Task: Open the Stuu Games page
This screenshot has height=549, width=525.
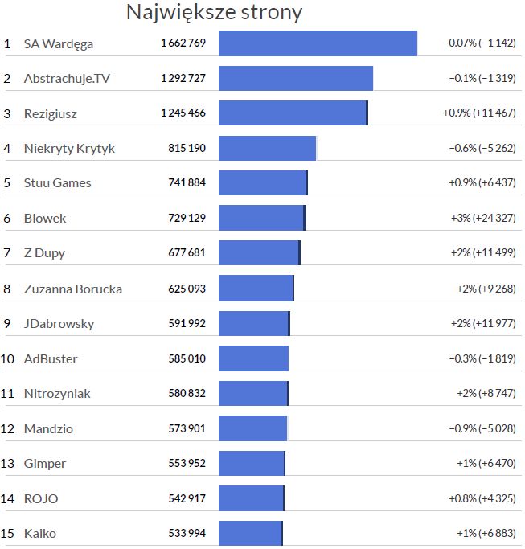Action: (58, 182)
